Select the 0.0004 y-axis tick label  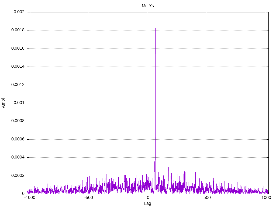18,157
